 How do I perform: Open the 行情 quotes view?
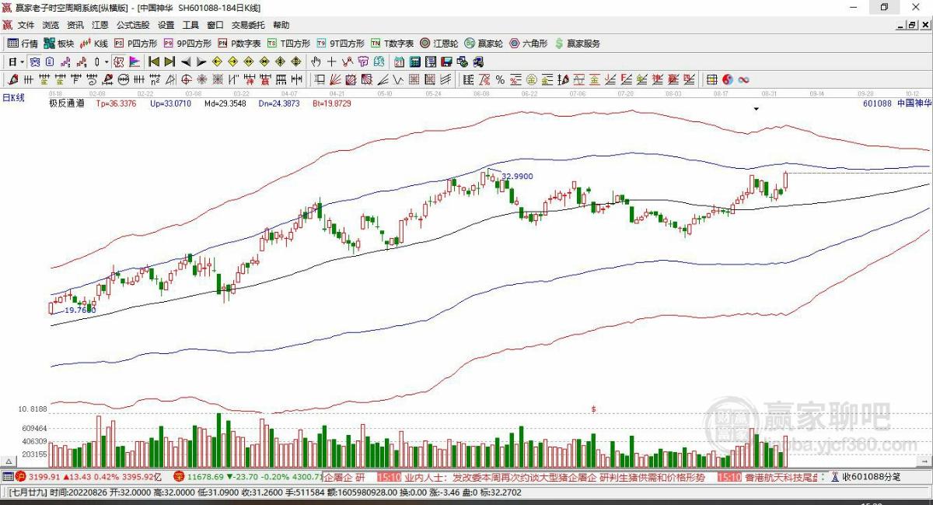pyautogui.click(x=23, y=44)
